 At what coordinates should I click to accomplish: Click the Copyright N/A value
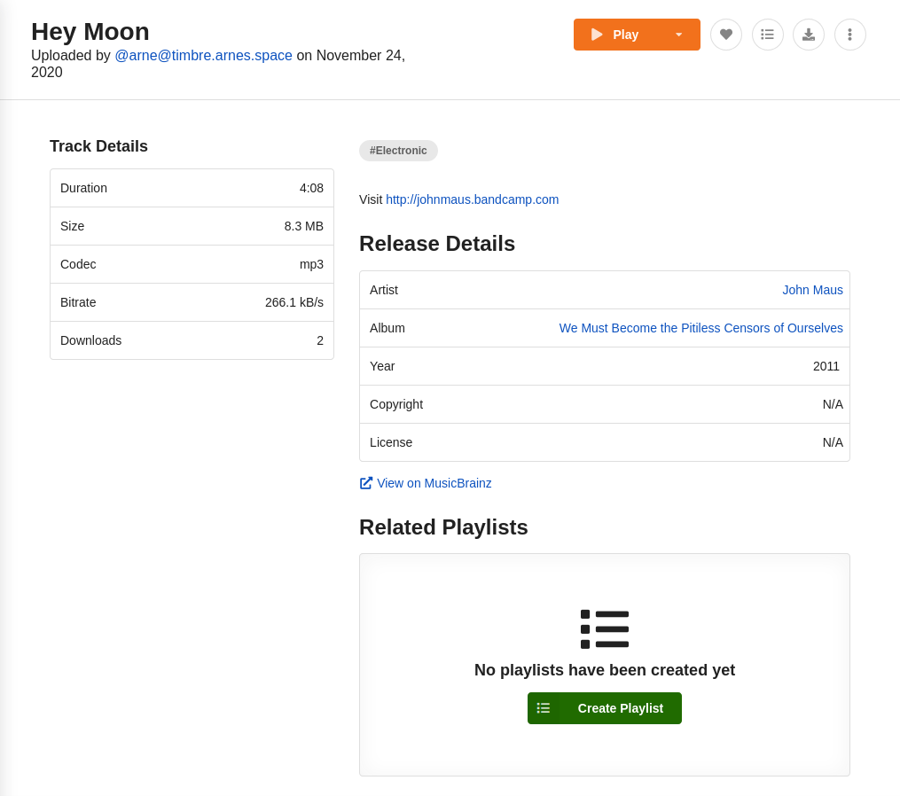point(833,404)
